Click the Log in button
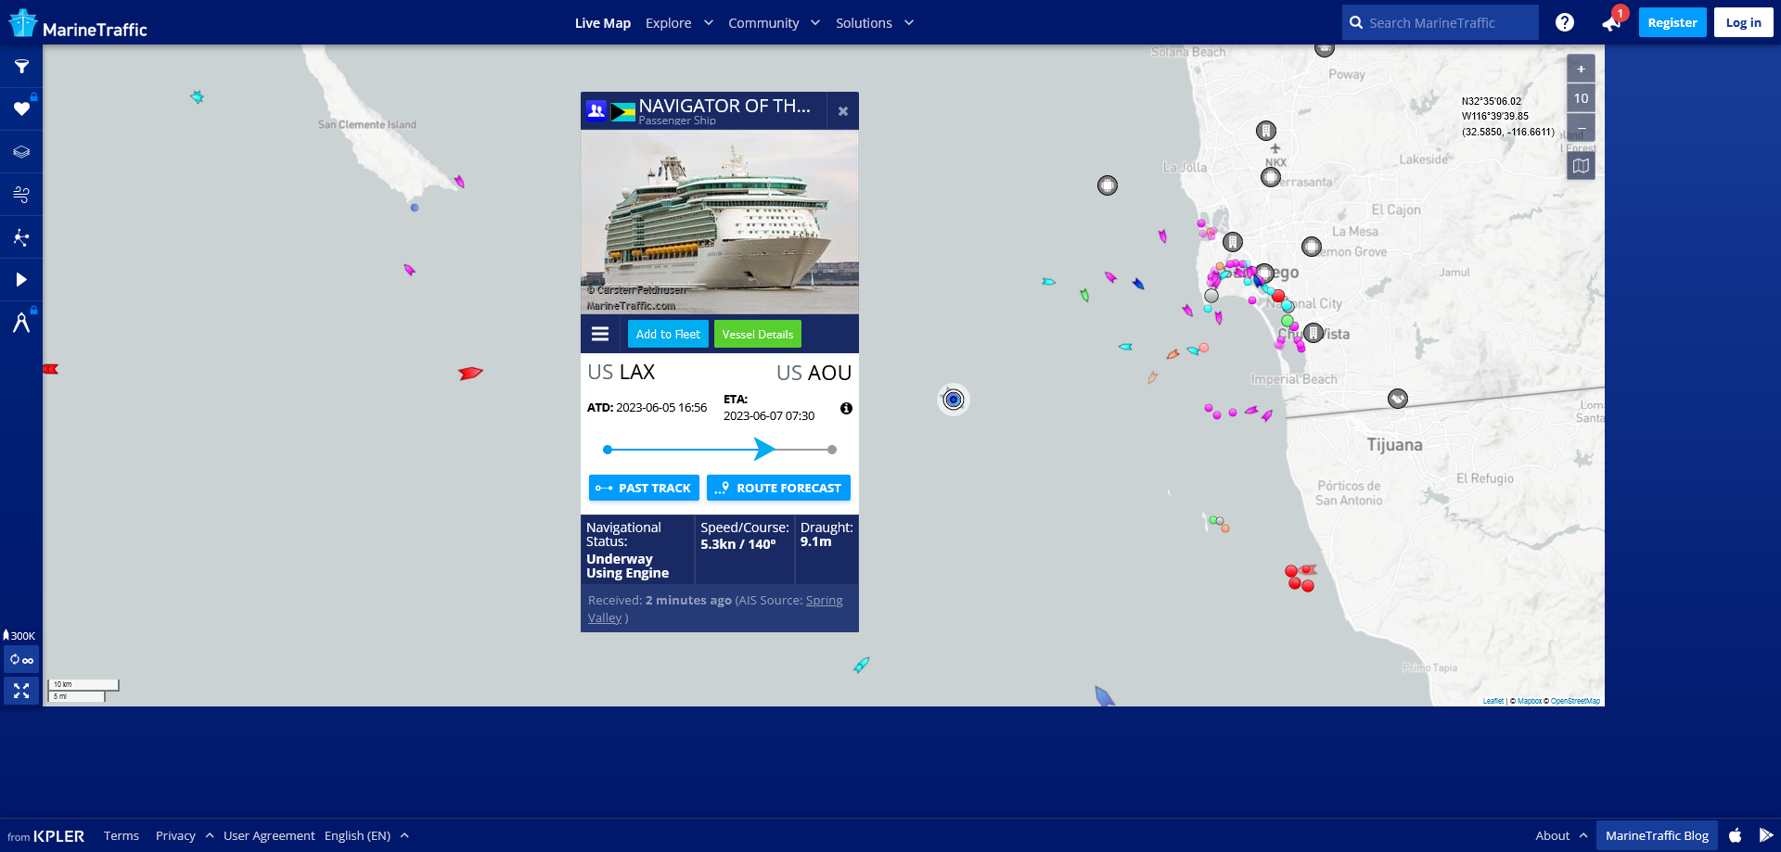1781x852 pixels. 1744,22
